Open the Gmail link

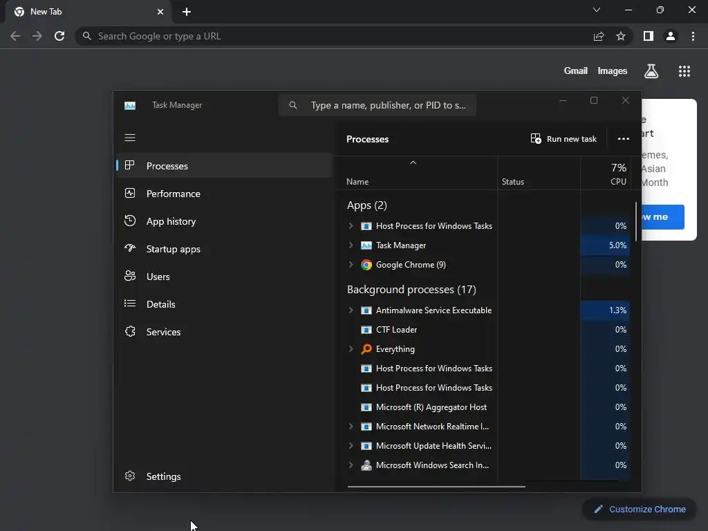576,71
